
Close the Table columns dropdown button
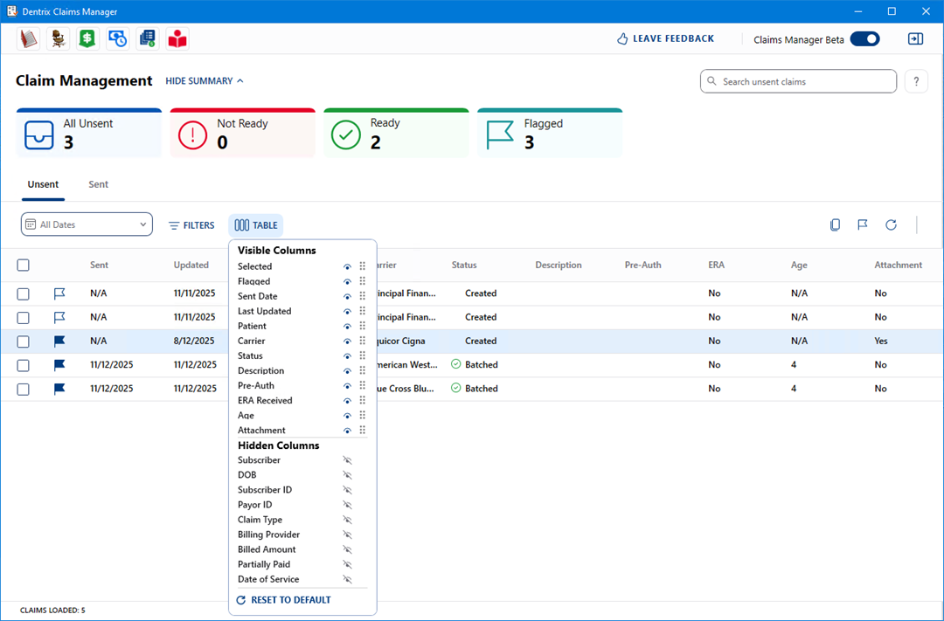point(256,225)
